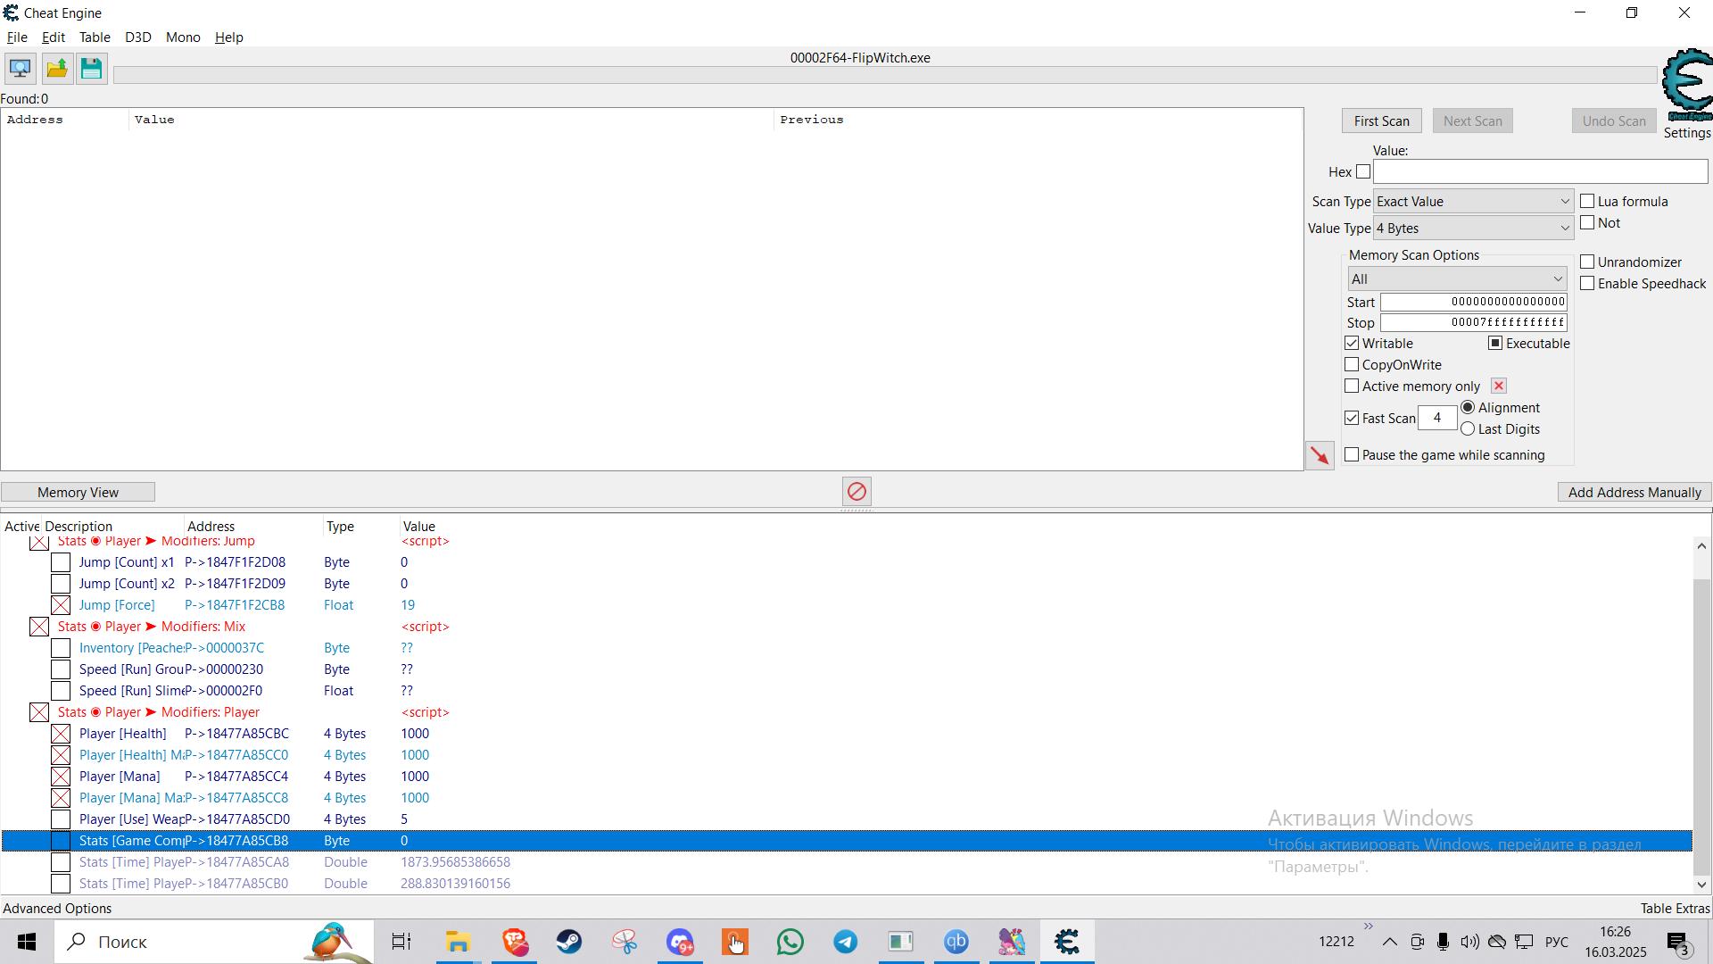This screenshot has height=964, width=1713.
Task: Open Telegram from the taskbar
Action: pos(845,942)
